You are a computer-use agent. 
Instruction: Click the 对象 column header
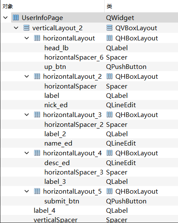click(8, 6)
